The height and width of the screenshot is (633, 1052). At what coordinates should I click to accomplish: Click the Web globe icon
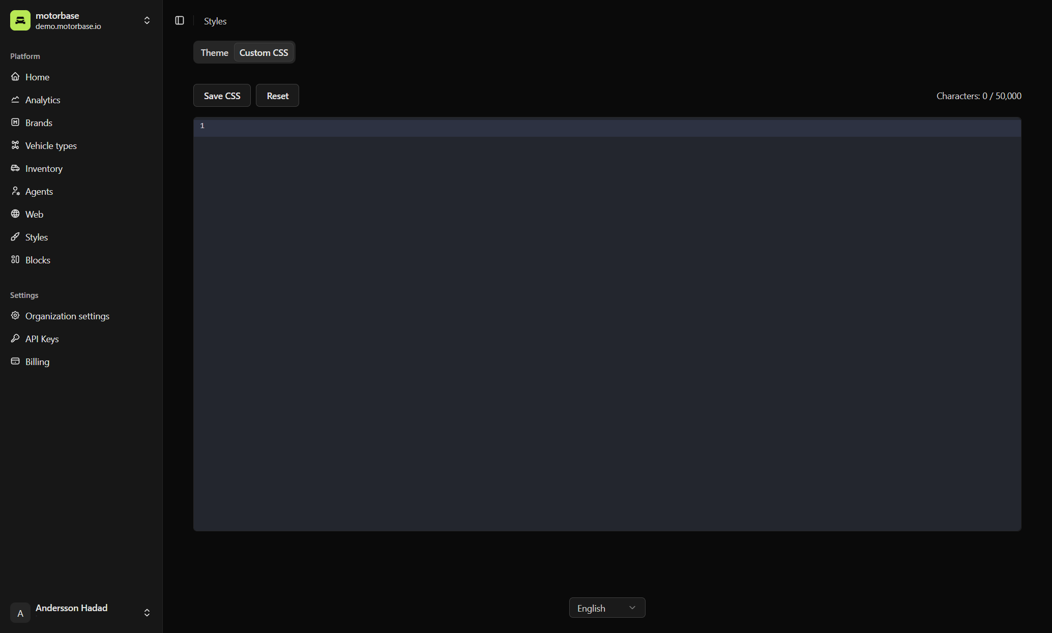[x=15, y=214]
